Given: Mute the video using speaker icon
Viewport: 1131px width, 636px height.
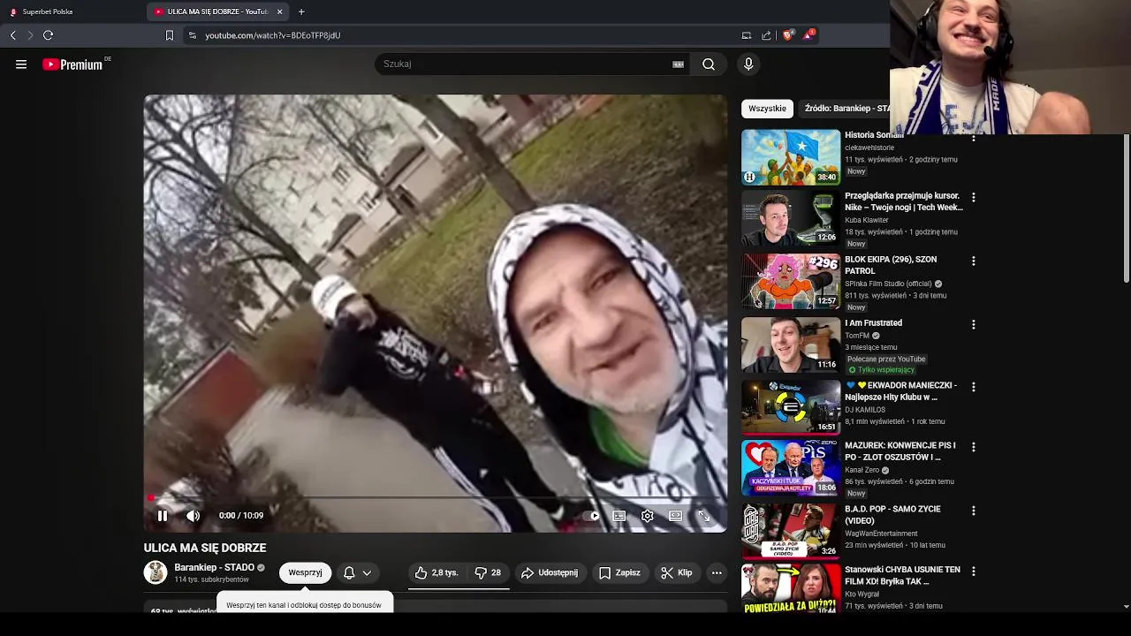Looking at the screenshot, I should (193, 516).
